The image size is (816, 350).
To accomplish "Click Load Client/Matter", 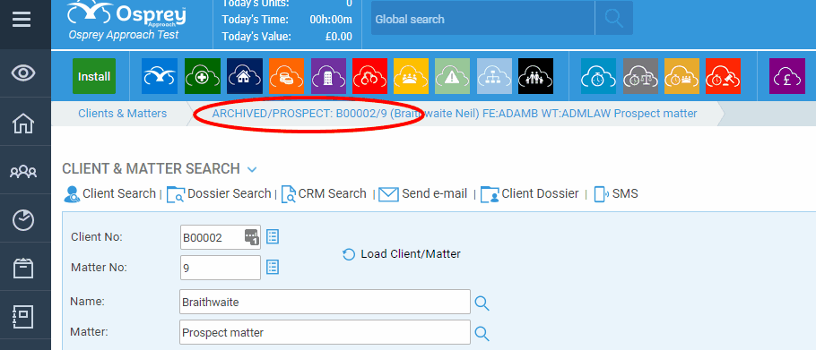I will [x=401, y=254].
